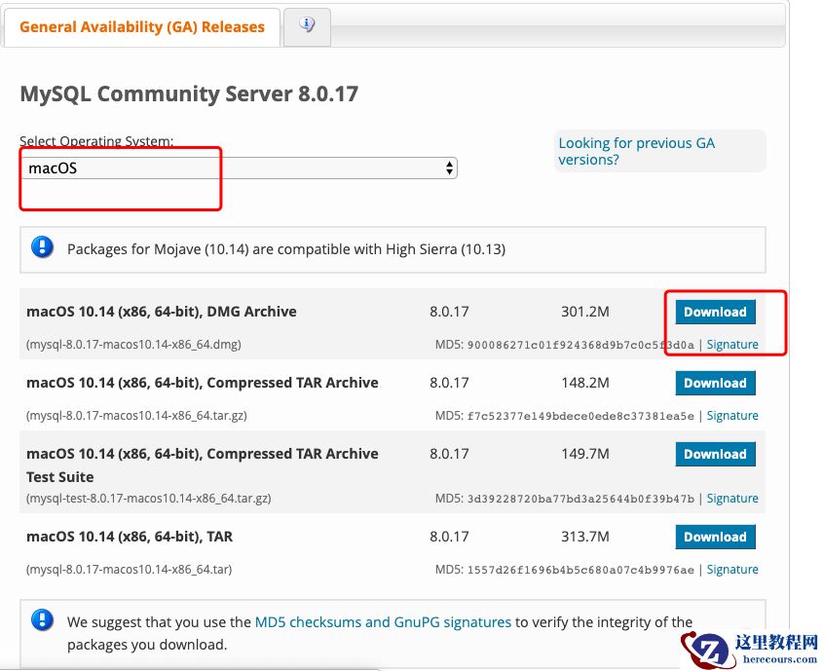This screenshot has width=823, height=671.
Task: Download the 148.2M Compressed TAR Archive
Action: coord(715,383)
